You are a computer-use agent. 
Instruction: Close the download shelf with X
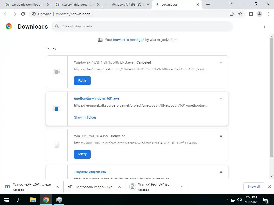click(269, 187)
